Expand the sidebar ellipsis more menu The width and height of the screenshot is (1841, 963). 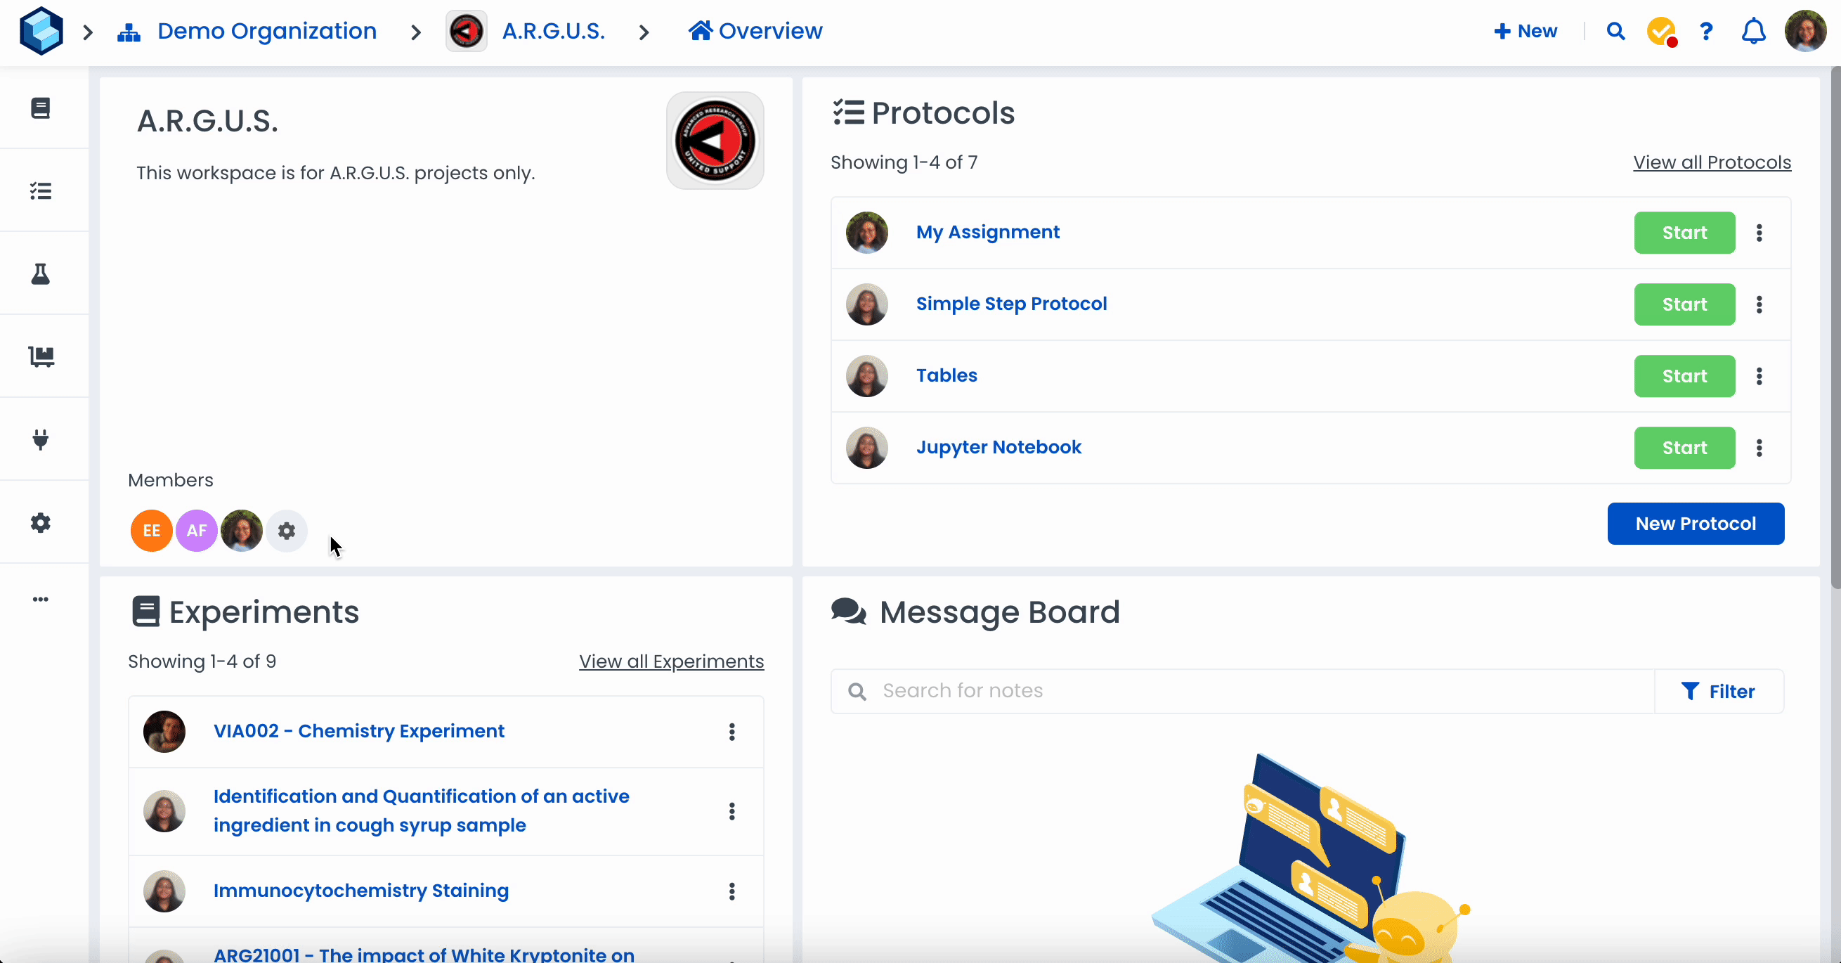(41, 599)
